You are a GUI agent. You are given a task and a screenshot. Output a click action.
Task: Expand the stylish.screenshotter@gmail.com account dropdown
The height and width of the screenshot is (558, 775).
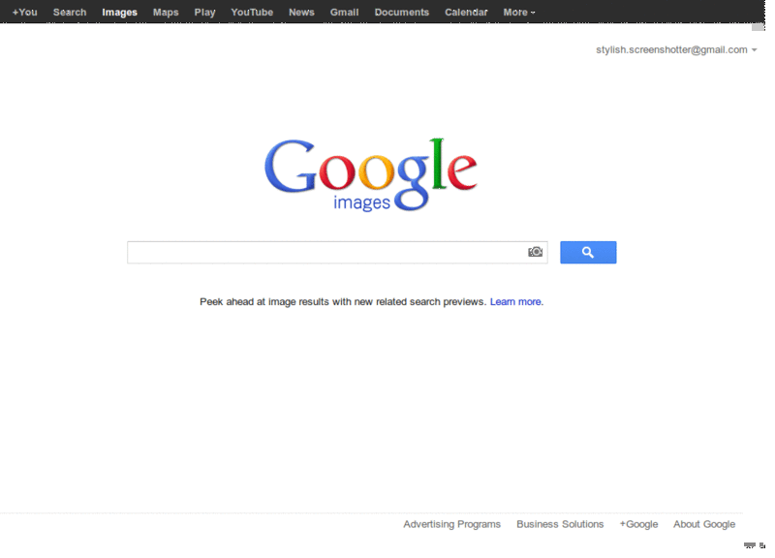point(676,50)
